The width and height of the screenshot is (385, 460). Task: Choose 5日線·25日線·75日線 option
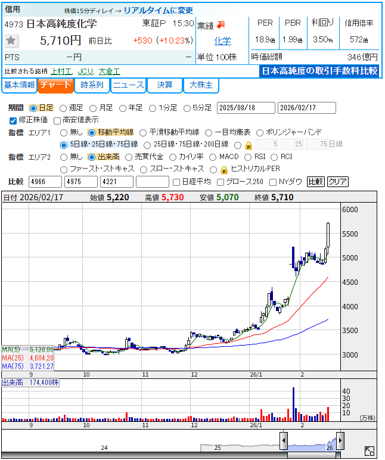(x=64, y=145)
